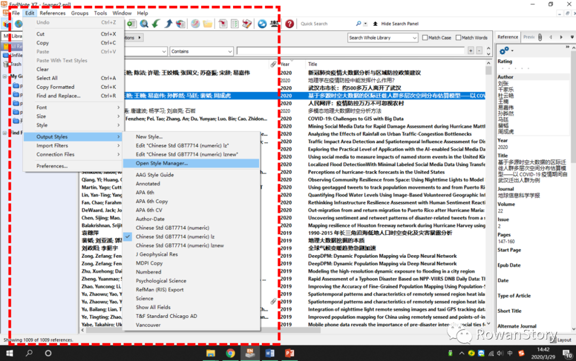Expand the Import Filters submenu
The width and height of the screenshot is (576, 361).
[x=74, y=145]
